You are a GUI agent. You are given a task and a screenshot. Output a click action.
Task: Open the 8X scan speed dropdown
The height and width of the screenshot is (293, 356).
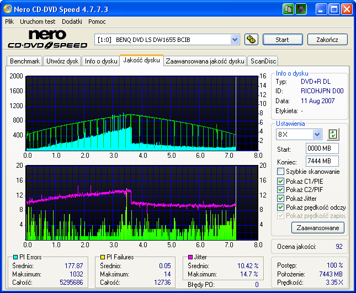pyautogui.click(x=317, y=135)
